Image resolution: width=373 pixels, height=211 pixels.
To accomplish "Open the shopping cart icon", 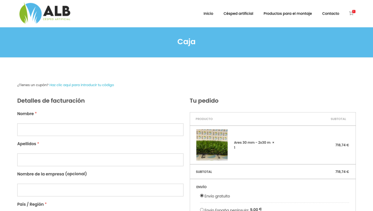I will (x=351, y=13).
